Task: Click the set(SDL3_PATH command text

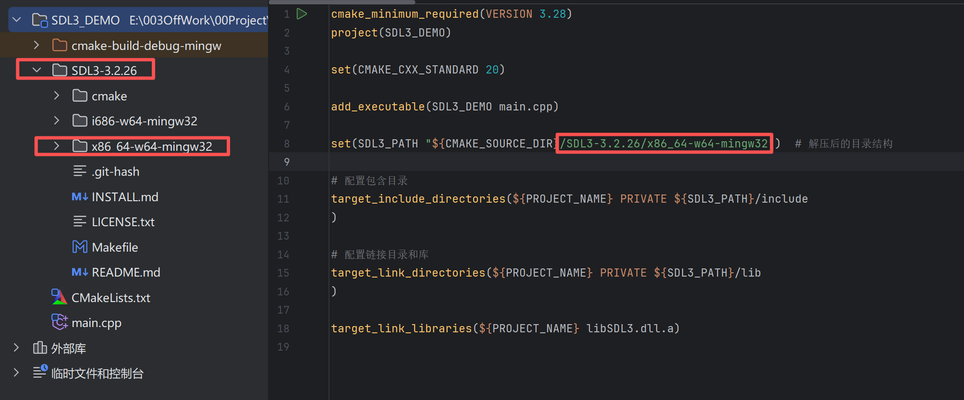Action: [x=375, y=144]
